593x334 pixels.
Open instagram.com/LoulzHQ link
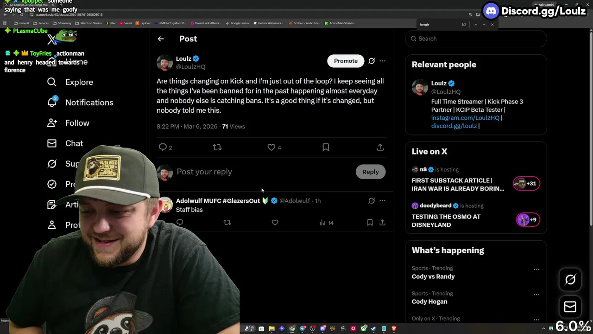coord(465,118)
